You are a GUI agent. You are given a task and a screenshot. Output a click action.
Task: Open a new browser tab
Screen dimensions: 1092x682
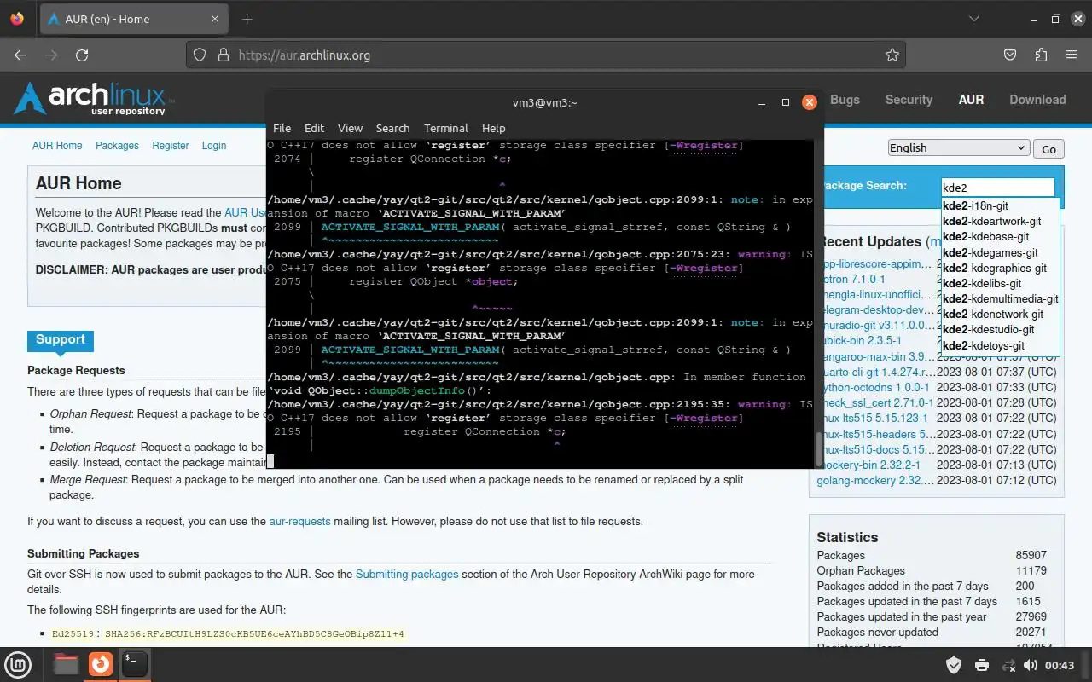tap(247, 19)
